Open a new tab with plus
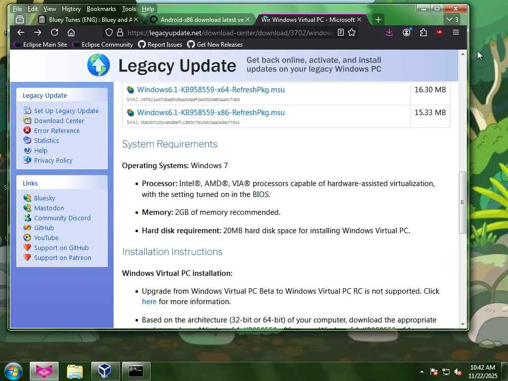The image size is (508, 381). coord(378,20)
